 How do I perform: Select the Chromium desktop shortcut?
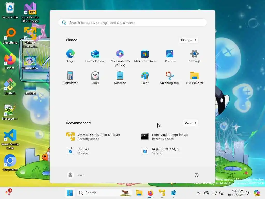pyautogui.click(x=10, y=163)
